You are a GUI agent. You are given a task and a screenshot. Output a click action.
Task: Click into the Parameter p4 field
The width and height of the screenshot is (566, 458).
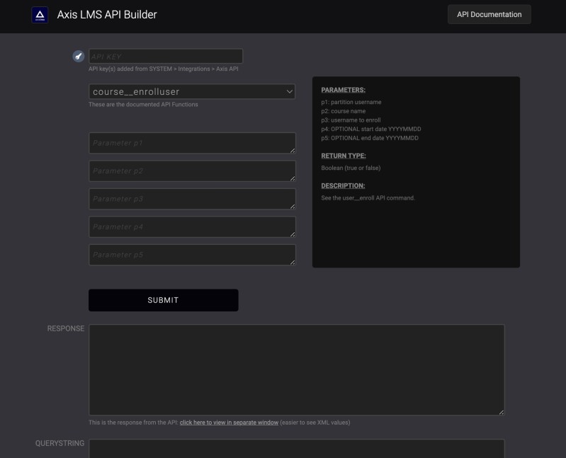click(192, 227)
